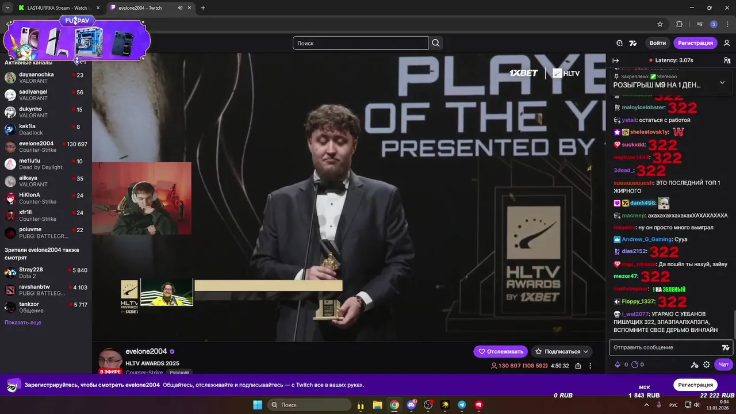Open dukynho channel in sidebar
Screen dimensions: 736x414
pyautogui.click(x=46, y=112)
